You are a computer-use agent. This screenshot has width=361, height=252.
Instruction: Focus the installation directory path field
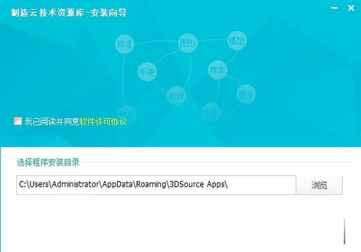point(156,185)
